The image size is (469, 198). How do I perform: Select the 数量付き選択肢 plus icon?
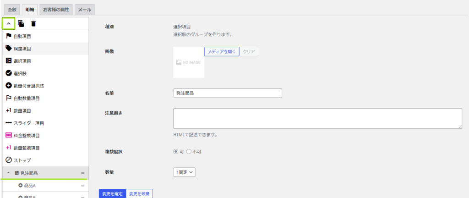pyautogui.click(x=8, y=86)
